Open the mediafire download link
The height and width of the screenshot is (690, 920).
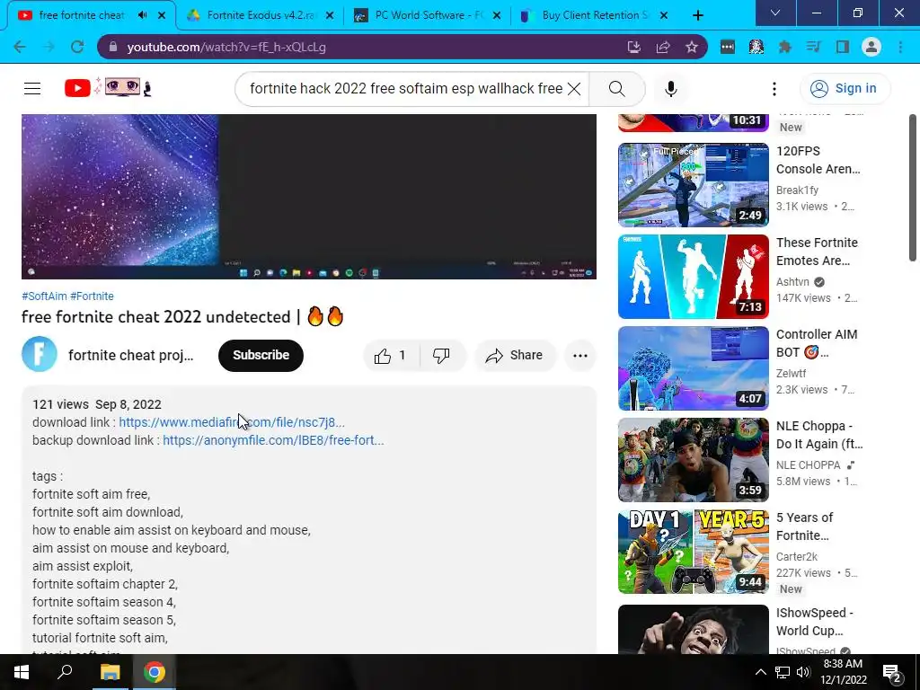232,422
